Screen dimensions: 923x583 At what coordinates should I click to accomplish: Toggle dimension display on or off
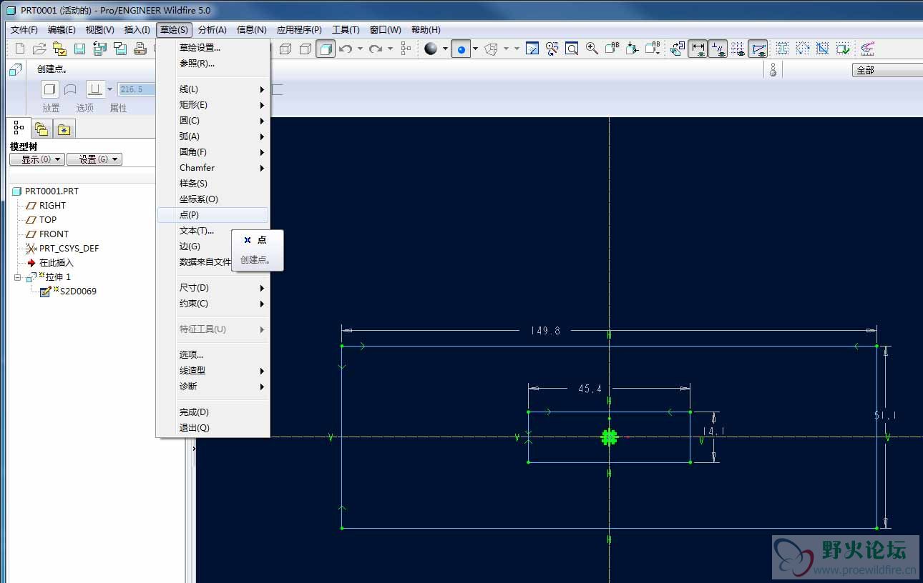click(x=697, y=49)
